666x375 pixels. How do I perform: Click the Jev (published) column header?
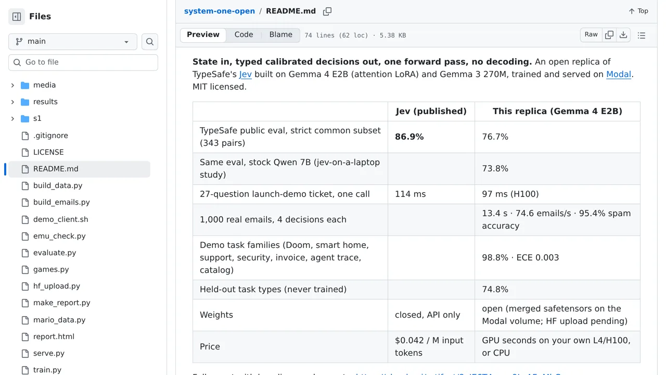(431, 111)
